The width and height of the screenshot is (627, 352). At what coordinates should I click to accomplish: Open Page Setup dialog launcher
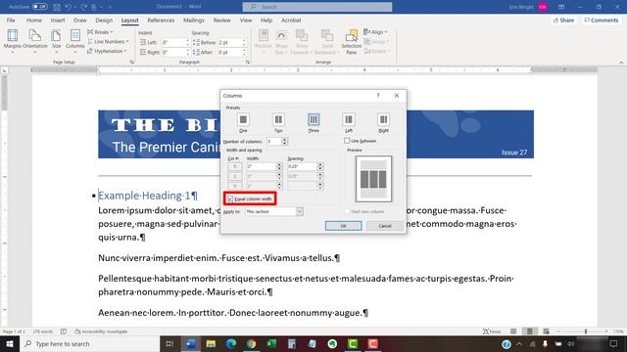pyautogui.click(x=131, y=63)
